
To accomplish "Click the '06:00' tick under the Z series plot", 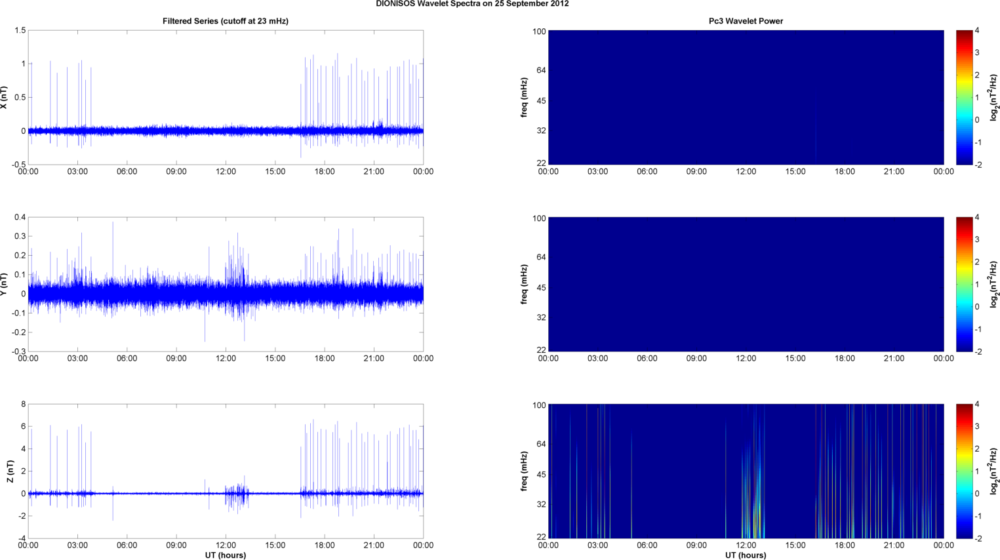I will pos(127,546).
